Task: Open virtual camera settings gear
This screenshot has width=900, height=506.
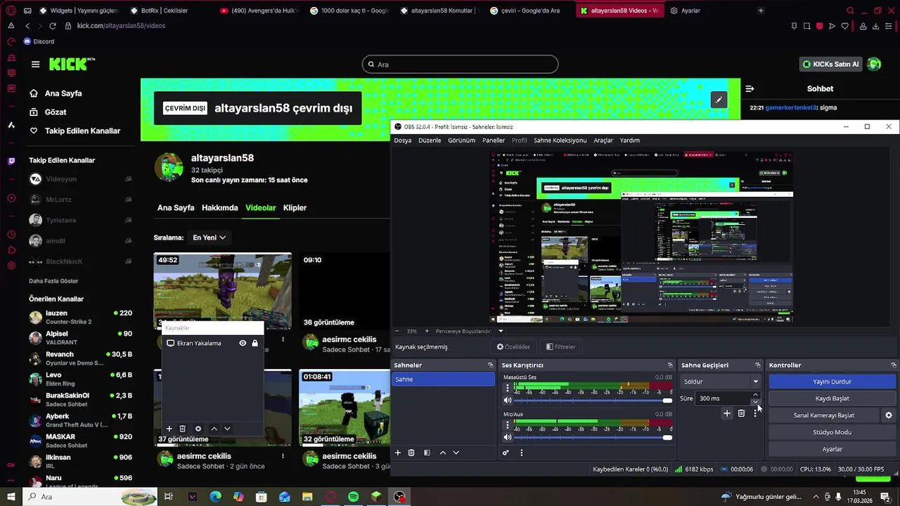Action: pyautogui.click(x=889, y=415)
